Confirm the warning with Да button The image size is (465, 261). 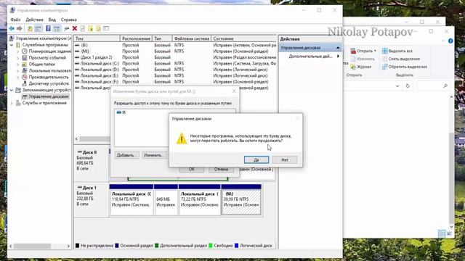256,159
